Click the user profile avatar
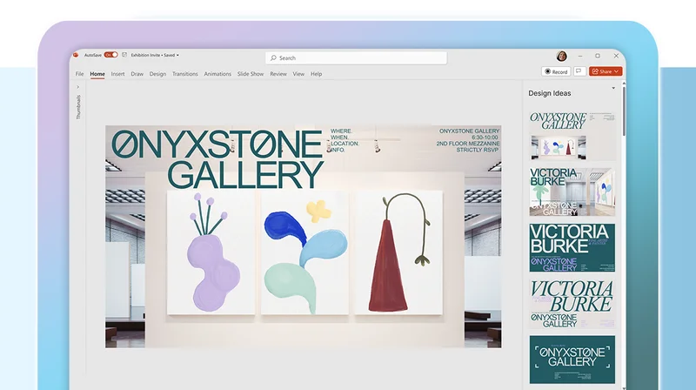 [x=561, y=56]
